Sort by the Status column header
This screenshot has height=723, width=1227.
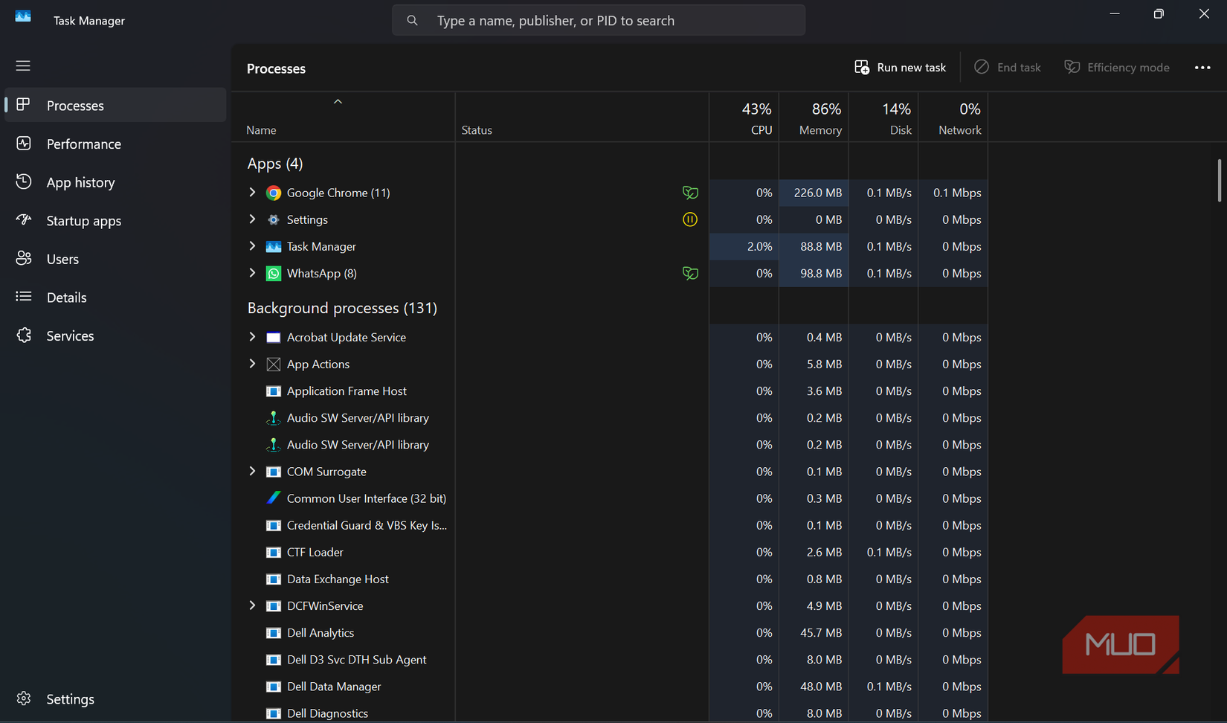[582, 118]
